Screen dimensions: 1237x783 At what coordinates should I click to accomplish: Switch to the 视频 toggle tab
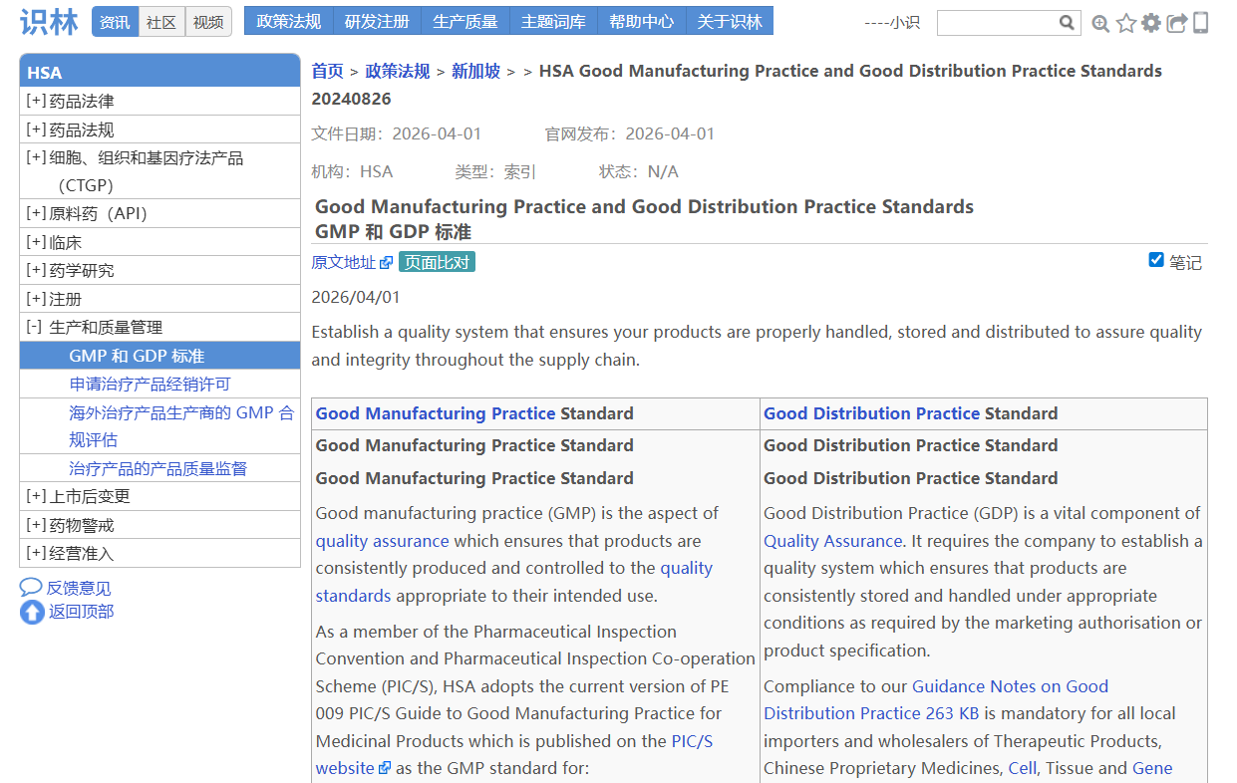208,22
